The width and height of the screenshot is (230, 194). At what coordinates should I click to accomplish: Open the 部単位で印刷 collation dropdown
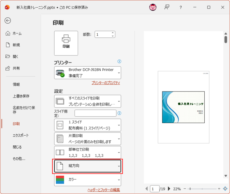point(88,152)
